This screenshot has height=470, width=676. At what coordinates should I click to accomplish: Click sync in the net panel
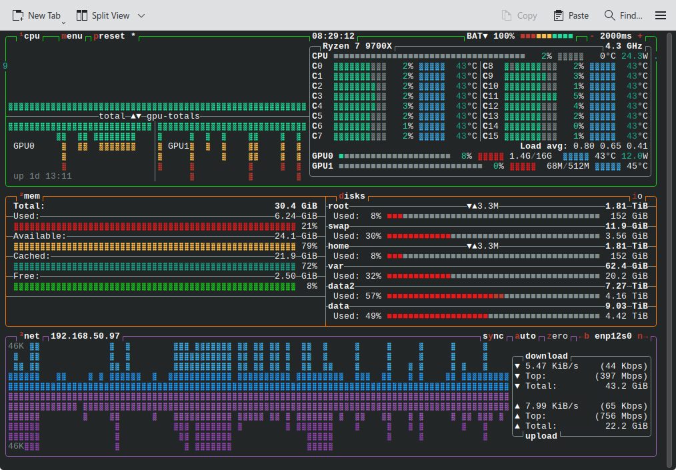493,336
